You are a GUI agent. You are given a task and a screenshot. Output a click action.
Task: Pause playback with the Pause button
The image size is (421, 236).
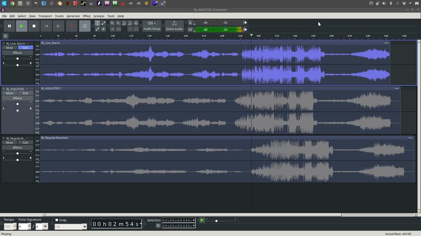tap(9, 26)
